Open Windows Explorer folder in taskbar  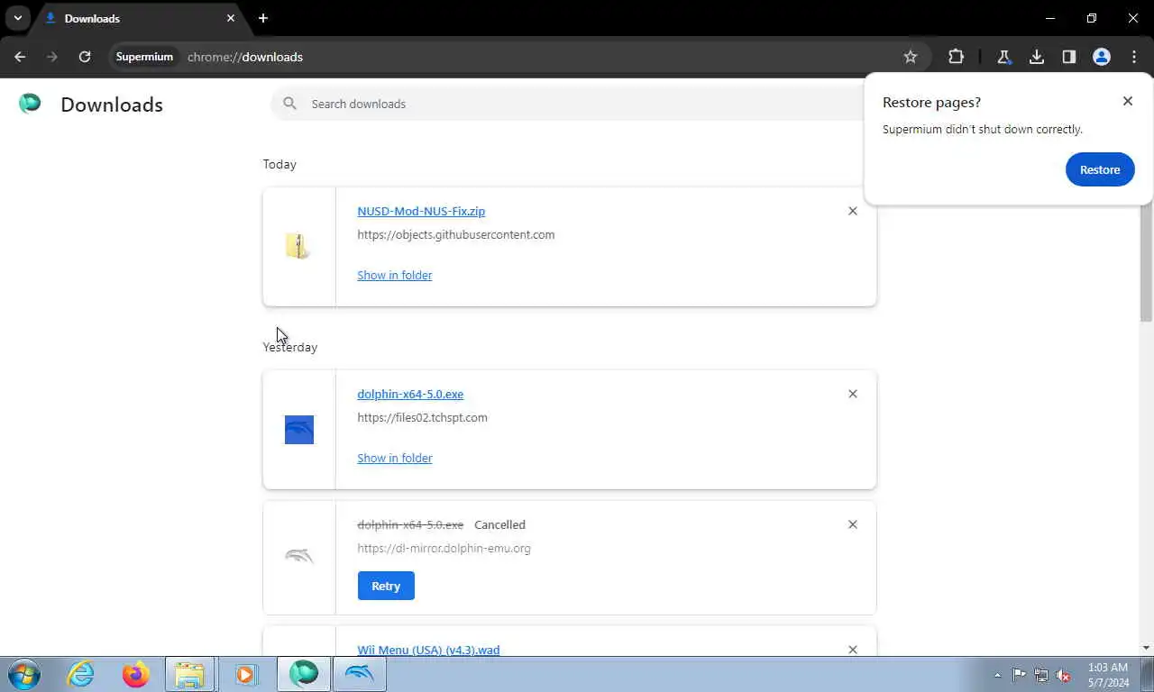click(x=190, y=674)
